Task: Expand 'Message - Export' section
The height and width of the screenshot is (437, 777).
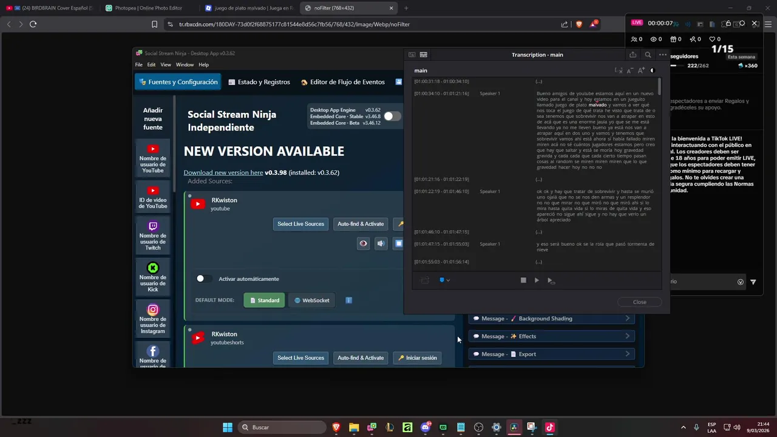Action: [552, 354]
